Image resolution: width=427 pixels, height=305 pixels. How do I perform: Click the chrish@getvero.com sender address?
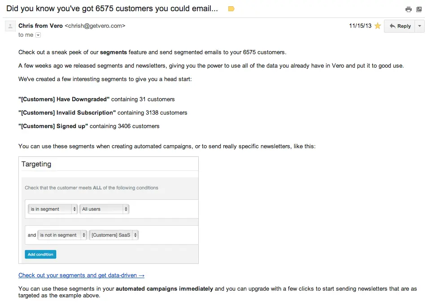point(95,26)
